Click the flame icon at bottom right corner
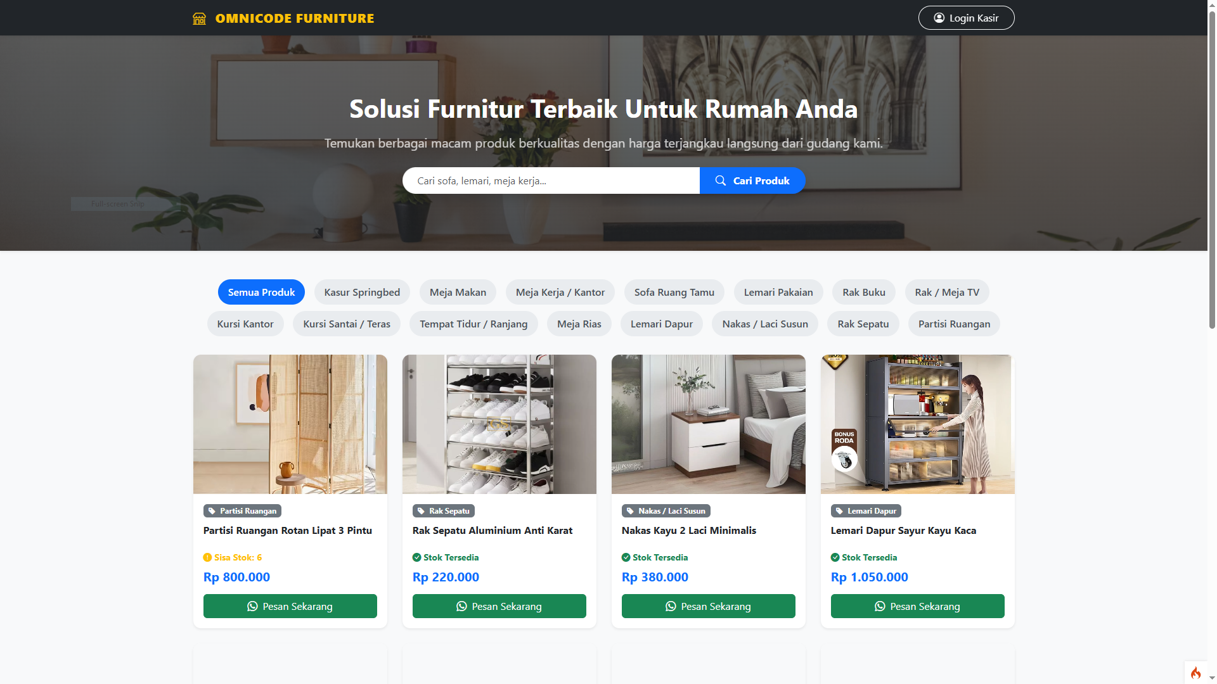Screen dimensions: 1217x684 pos(1195,673)
